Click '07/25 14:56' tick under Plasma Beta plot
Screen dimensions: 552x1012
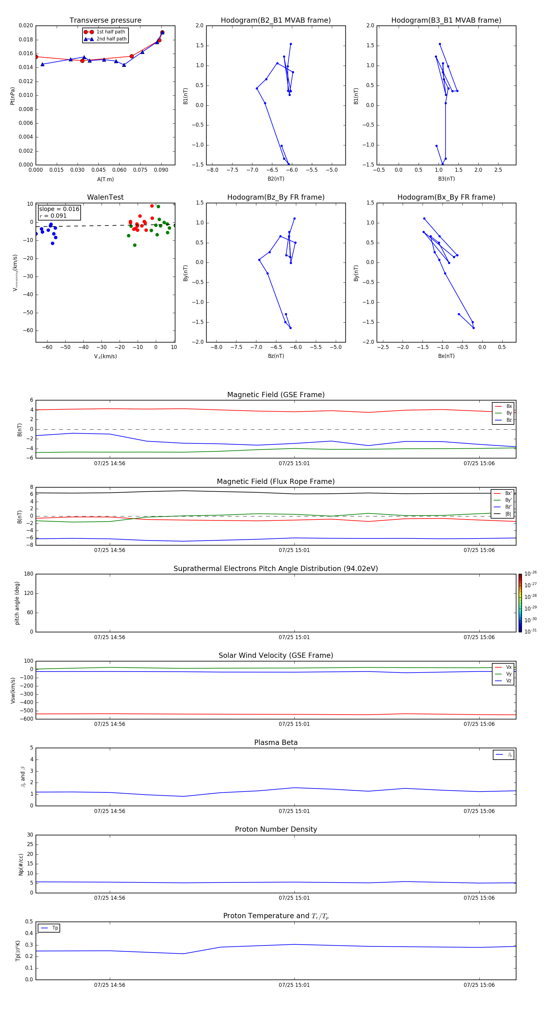[x=109, y=811]
